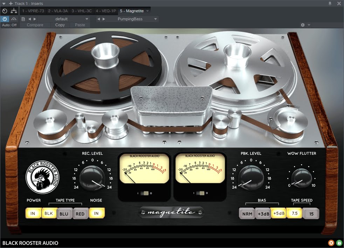344x248 pixels.
Task: Open the routing icon next to the clock
Action: 14,11
